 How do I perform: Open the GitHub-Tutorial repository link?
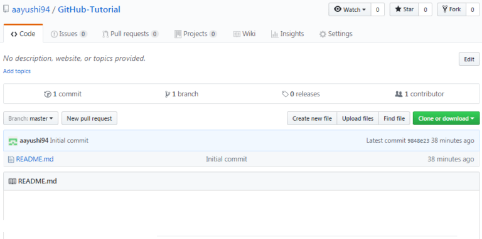(89, 9)
